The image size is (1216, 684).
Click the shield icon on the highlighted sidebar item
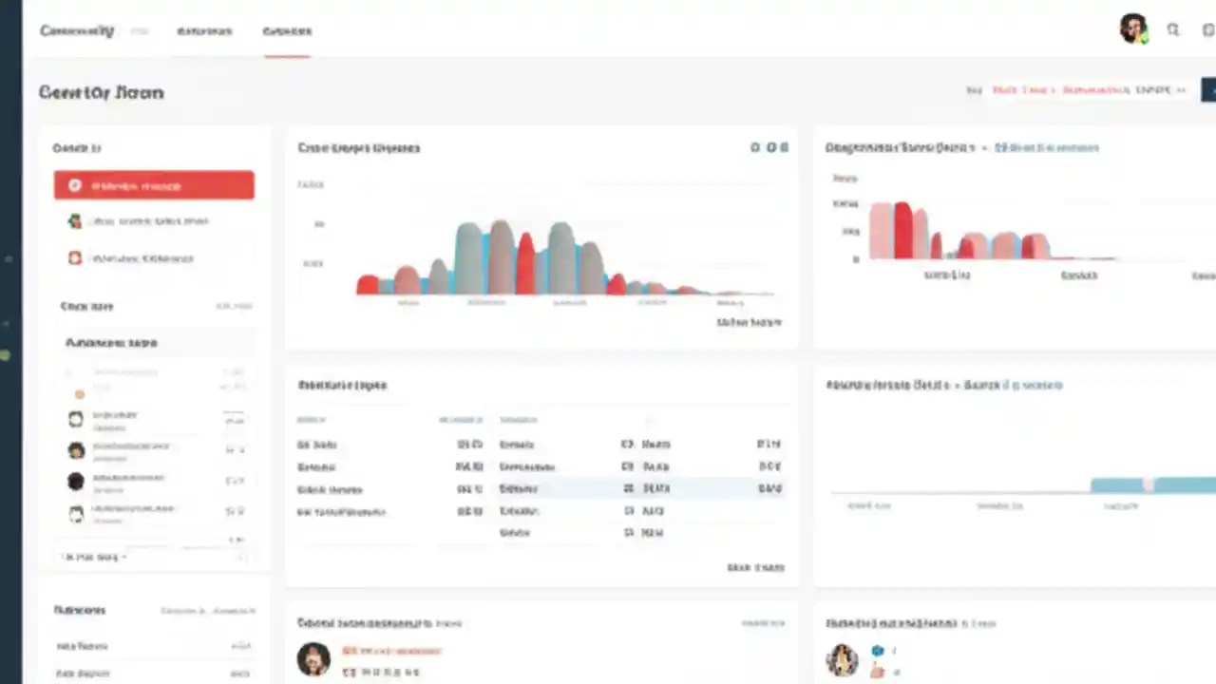point(74,185)
